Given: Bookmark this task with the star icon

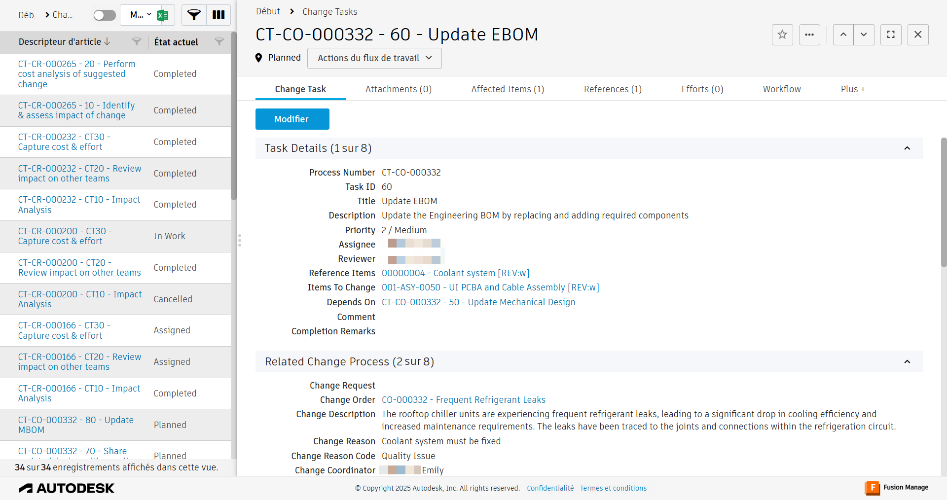Looking at the screenshot, I should tap(782, 35).
